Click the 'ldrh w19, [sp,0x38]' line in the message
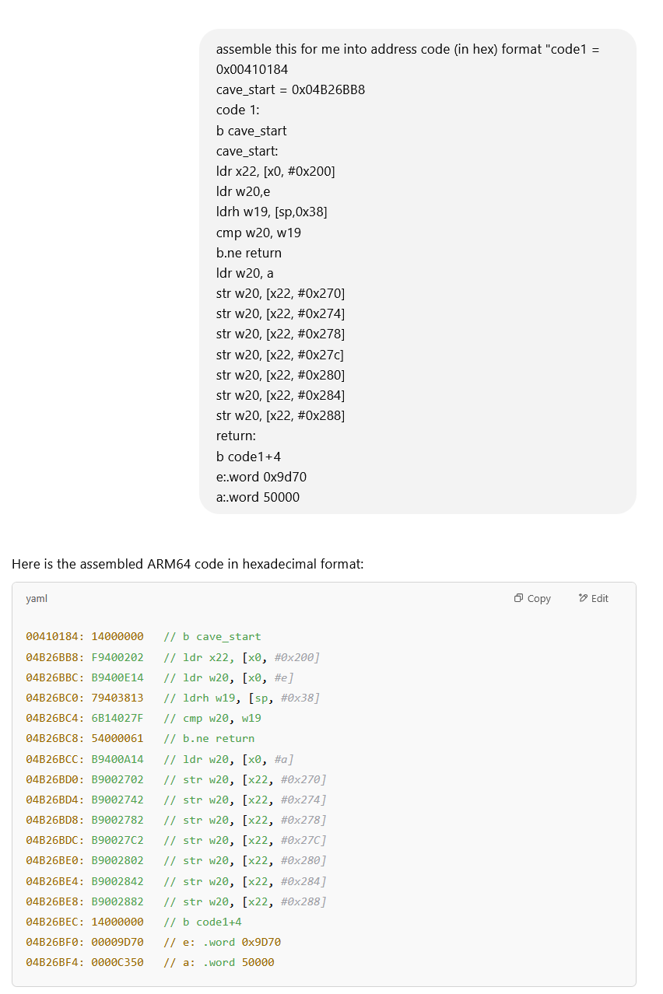The image size is (663, 994). 272,212
